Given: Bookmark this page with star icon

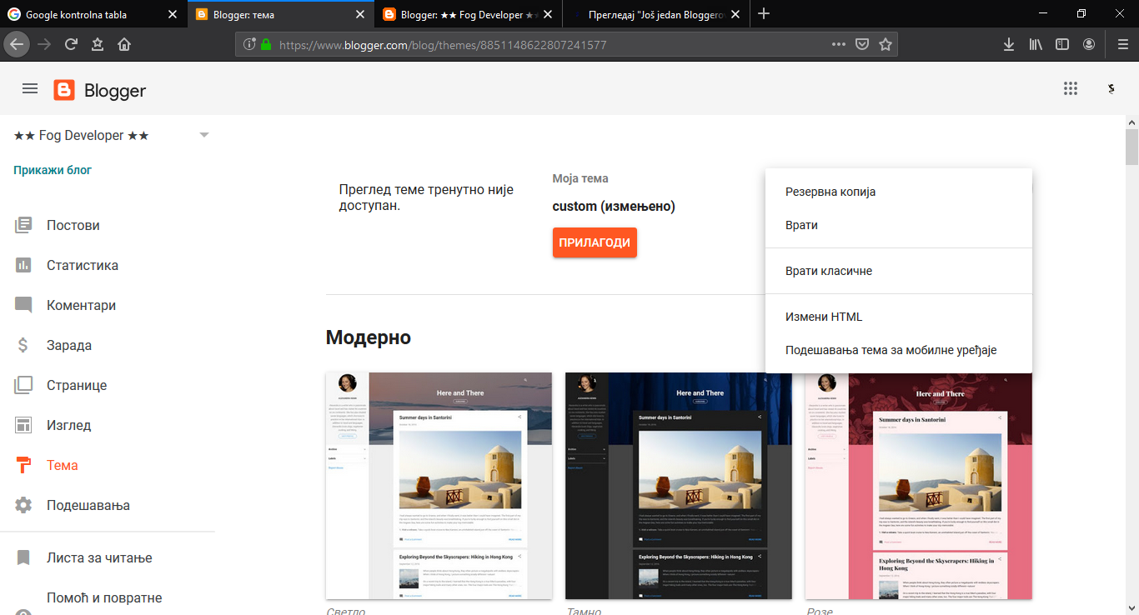Looking at the screenshot, I should tap(886, 44).
